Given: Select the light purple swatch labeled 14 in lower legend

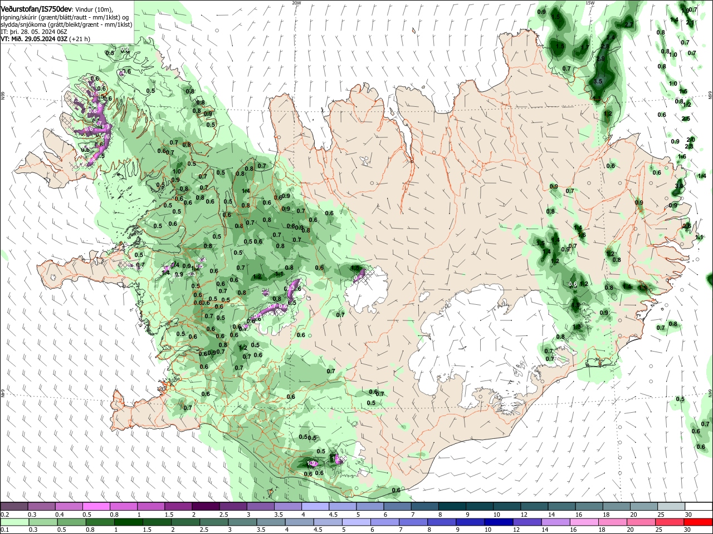Looking at the screenshot, I should click(556, 522).
